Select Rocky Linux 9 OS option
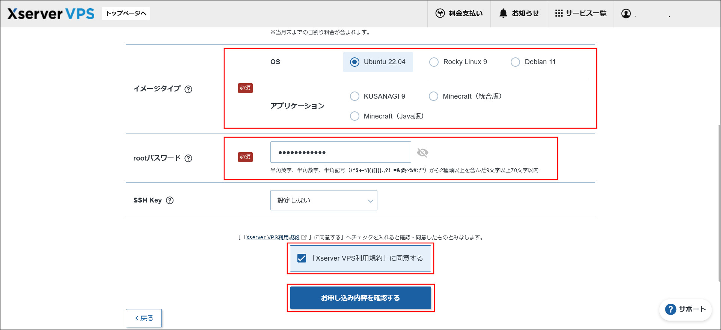Image resolution: width=721 pixels, height=330 pixels. point(458,62)
